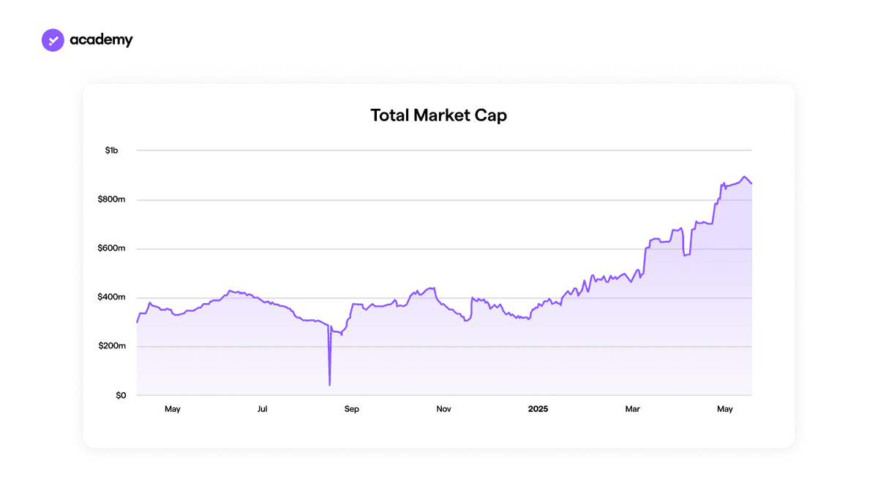Click the 'academy' wordmark text
This screenshot has height=493, width=878.
pos(102,39)
